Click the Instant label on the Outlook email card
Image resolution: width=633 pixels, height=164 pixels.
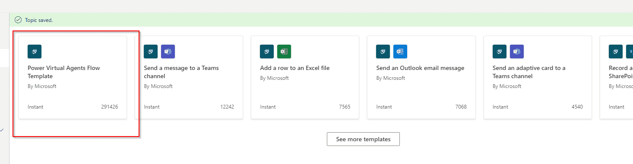click(x=384, y=107)
